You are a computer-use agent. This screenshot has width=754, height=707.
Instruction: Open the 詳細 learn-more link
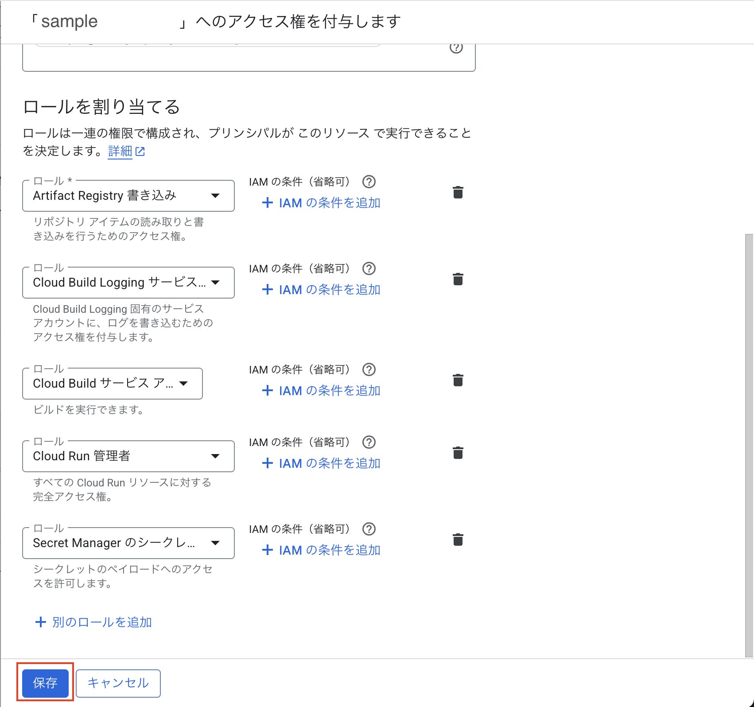tap(120, 151)
